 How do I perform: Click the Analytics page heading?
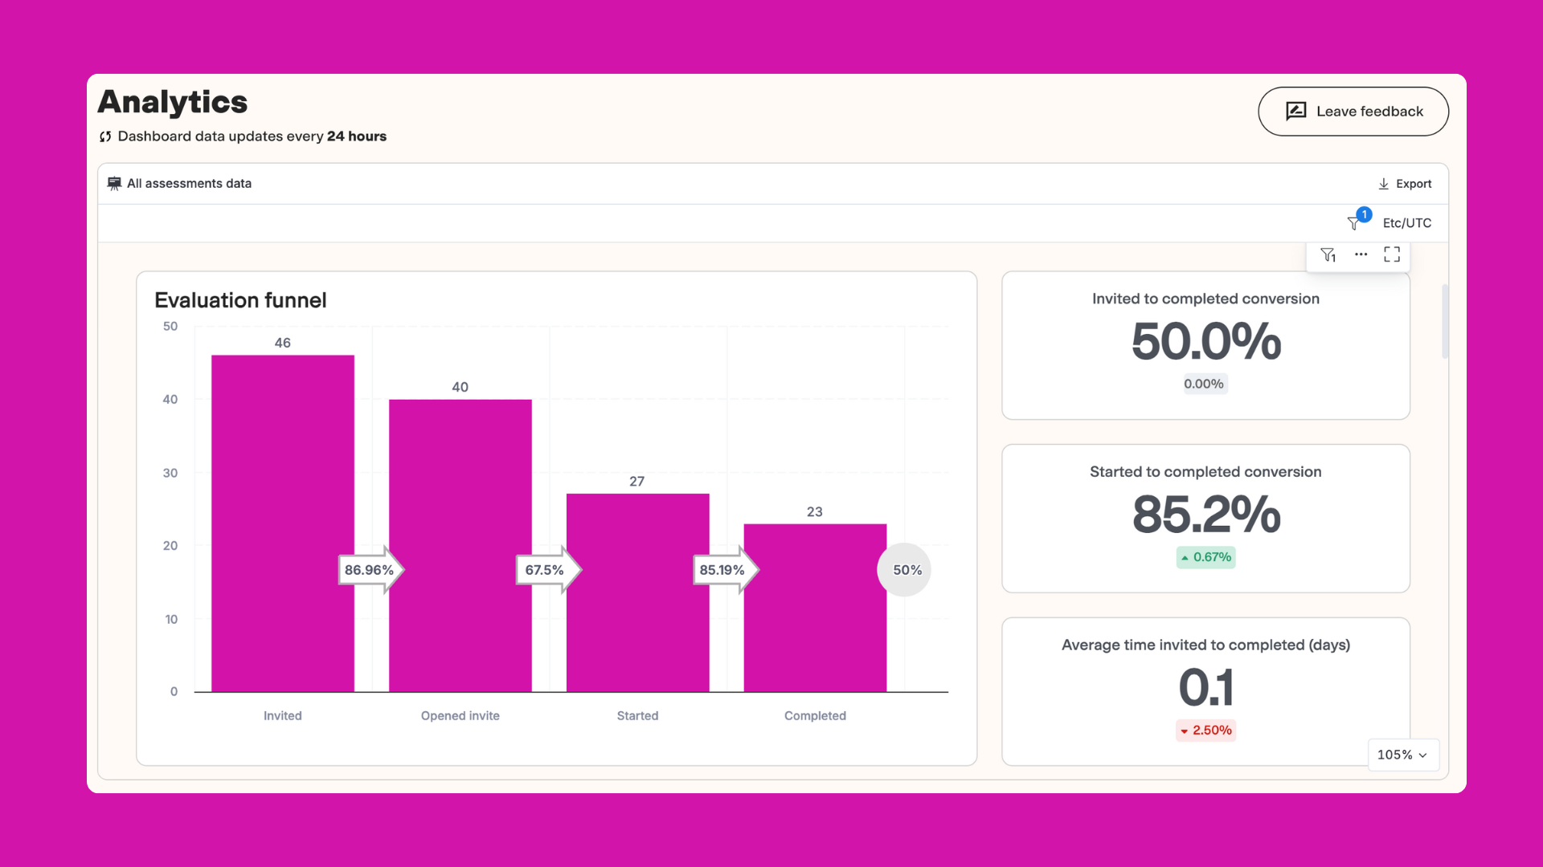[x=172, y=101]
